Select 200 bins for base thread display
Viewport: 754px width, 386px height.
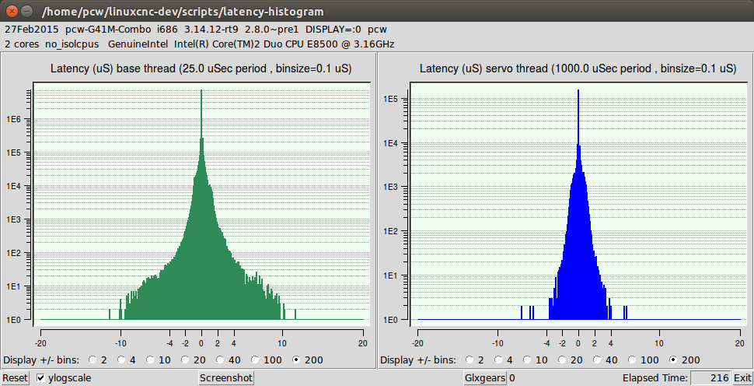[298, 360]
